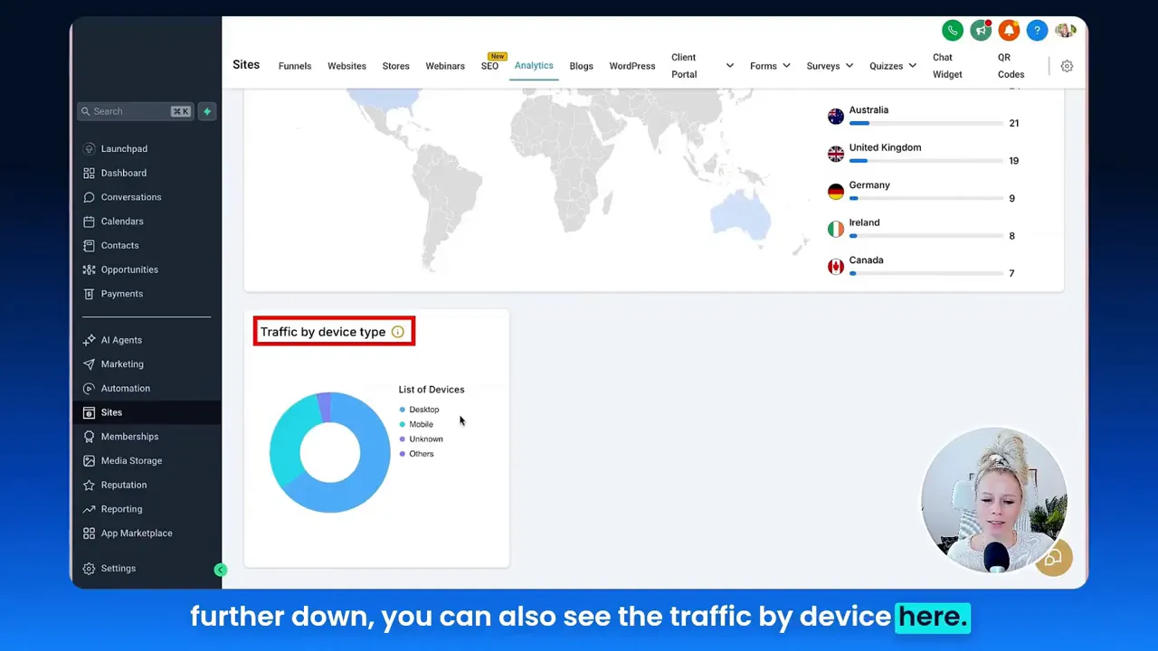Click the Reputation star icon

[89, 486]
